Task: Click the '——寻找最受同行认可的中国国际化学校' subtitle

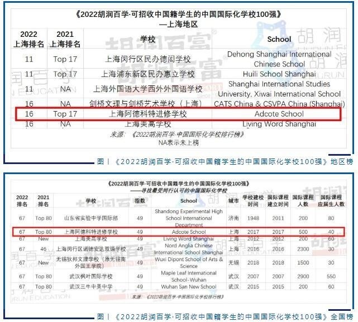Action: pyautogui.click(x=179, y=190)
